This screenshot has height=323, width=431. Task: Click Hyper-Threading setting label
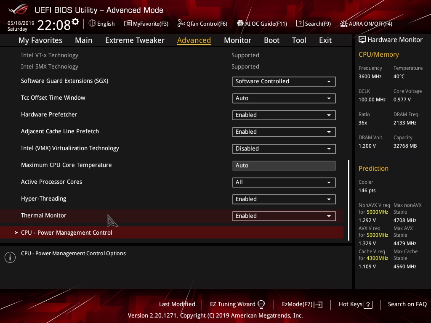click(43, 199)
